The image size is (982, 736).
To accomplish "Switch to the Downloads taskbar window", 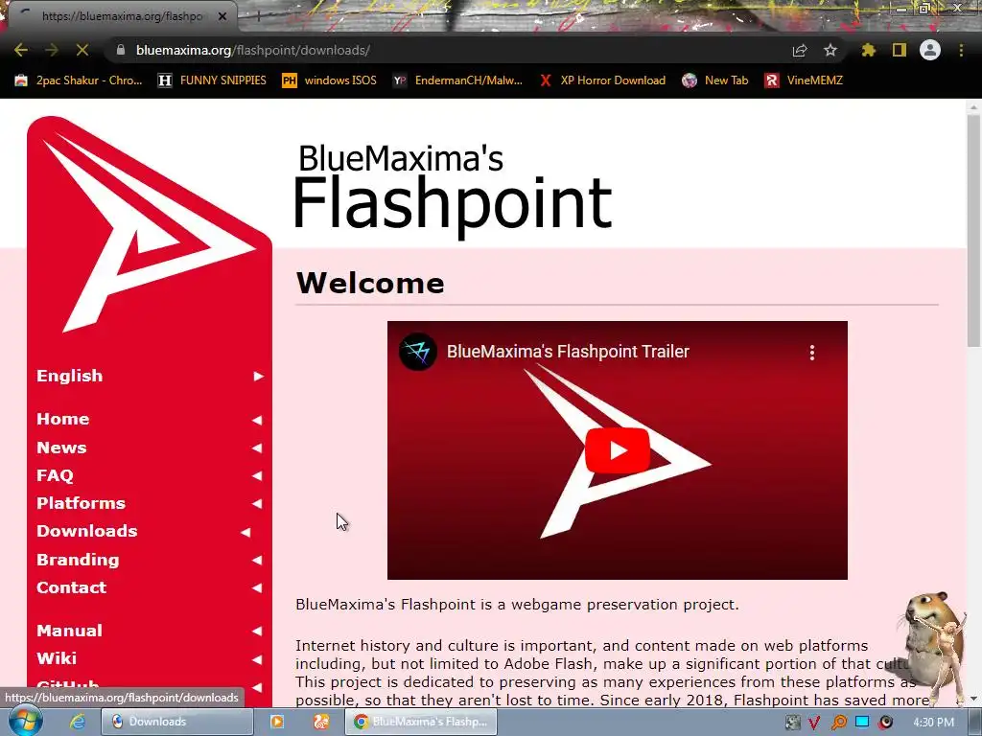I will coord(176,722).
